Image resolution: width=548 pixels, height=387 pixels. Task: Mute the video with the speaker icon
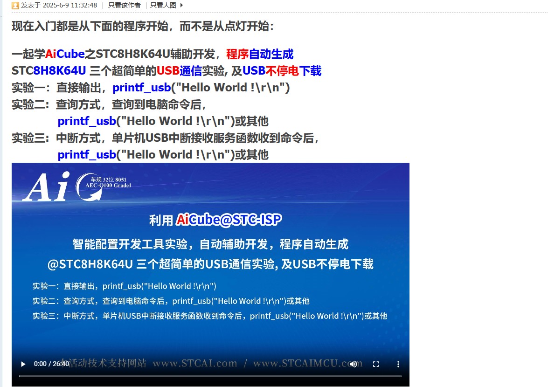pos(354,364)
